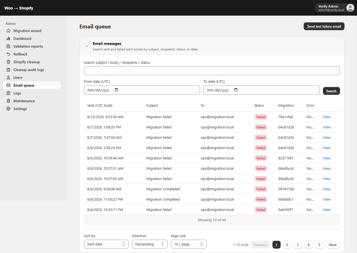The image size is (357, 253).
Task: Click the Dashboard bar chart icon
Action: pyautogui.click(x=8, y=38)
